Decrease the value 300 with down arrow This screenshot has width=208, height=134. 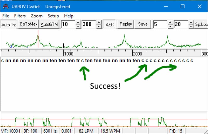(x=99, y=26)
